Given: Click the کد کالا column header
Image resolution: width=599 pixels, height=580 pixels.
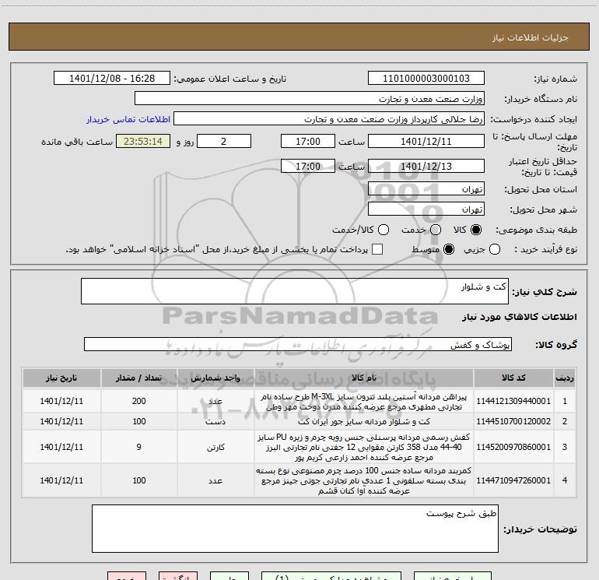Looking at the screenshot, I should point(513,378).
